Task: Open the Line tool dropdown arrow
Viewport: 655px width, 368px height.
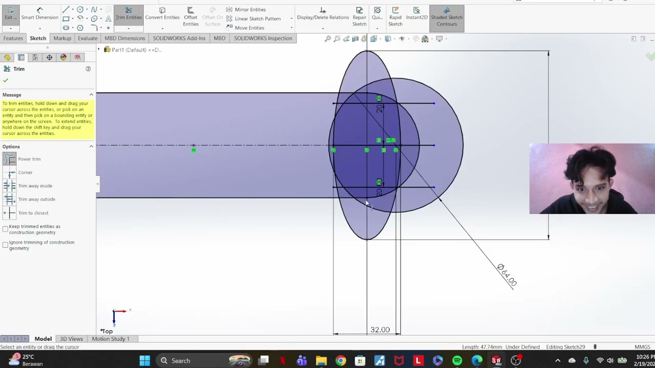Action: click(x=72, y=10)
